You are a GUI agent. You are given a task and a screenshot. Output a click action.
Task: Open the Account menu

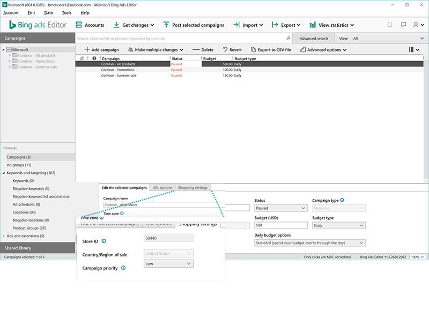point(11,12)
